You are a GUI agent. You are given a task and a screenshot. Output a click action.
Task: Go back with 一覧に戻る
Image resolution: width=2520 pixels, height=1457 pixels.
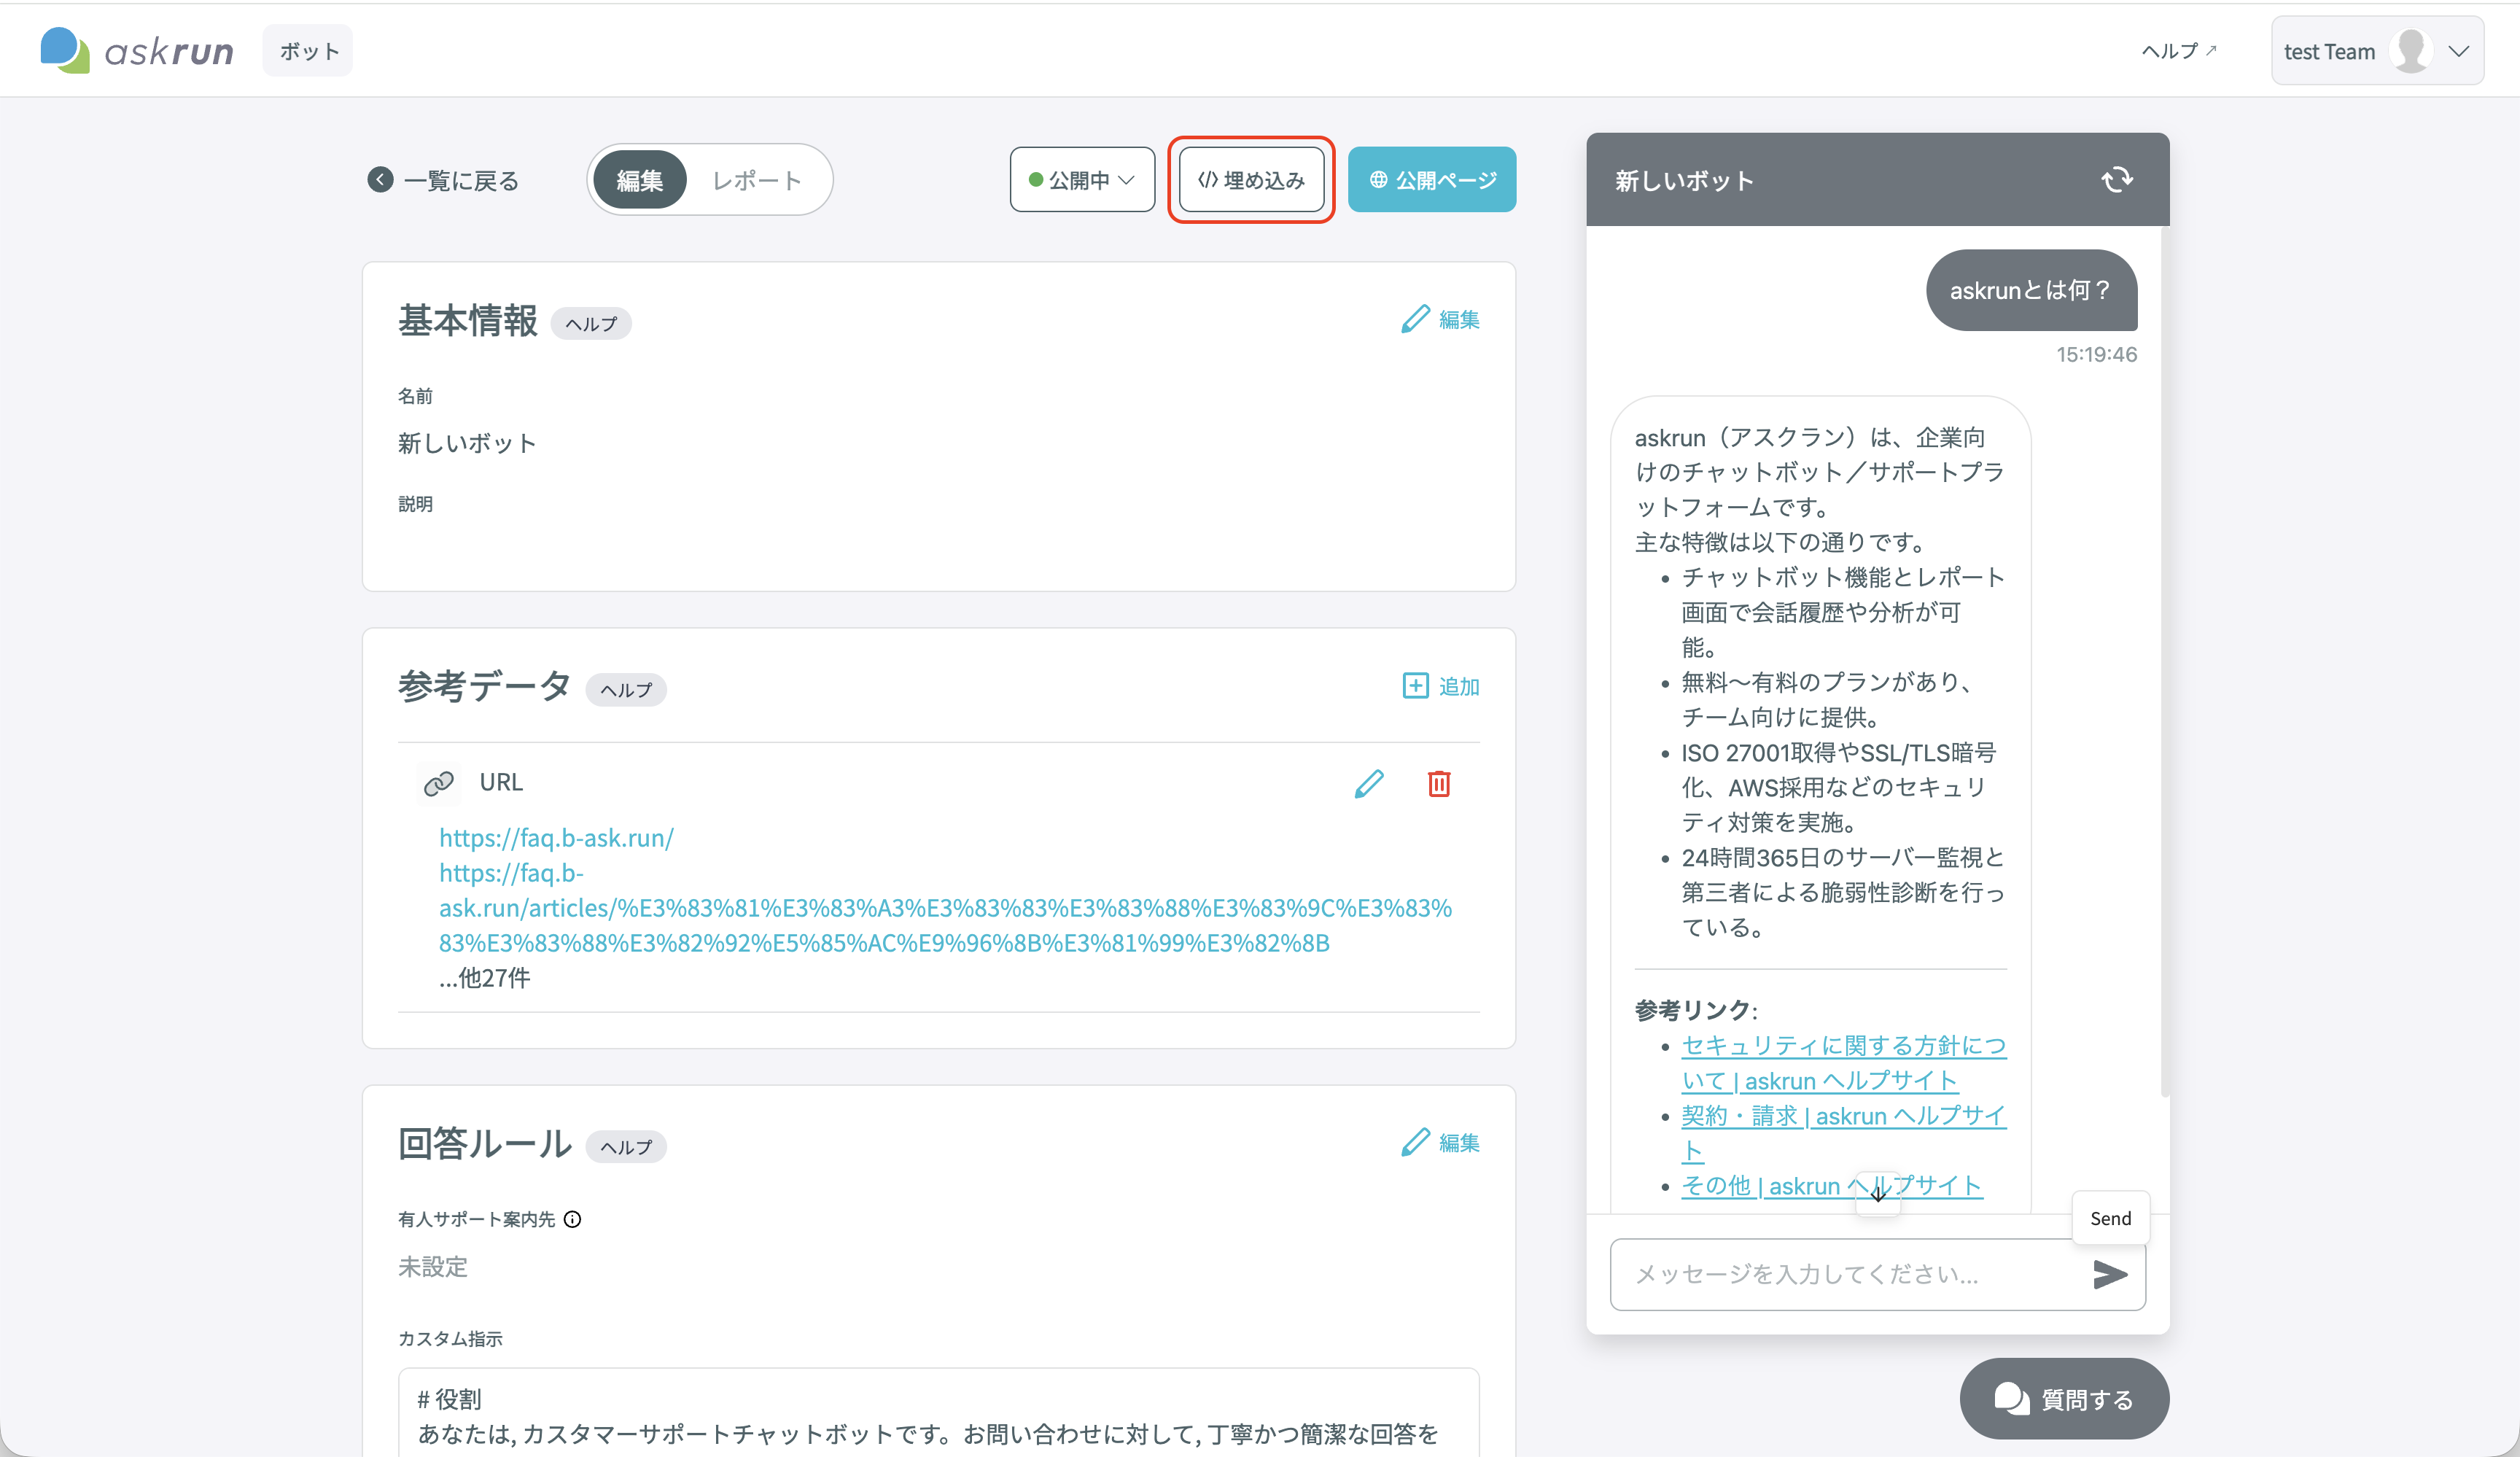pyautogui.click(x=443, y=180)
